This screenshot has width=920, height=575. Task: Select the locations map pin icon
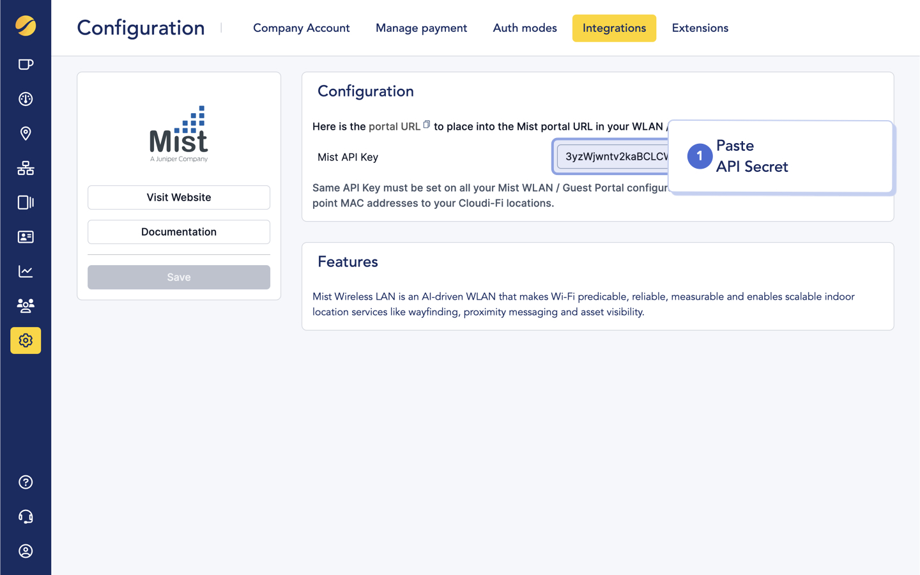(26, 134)
